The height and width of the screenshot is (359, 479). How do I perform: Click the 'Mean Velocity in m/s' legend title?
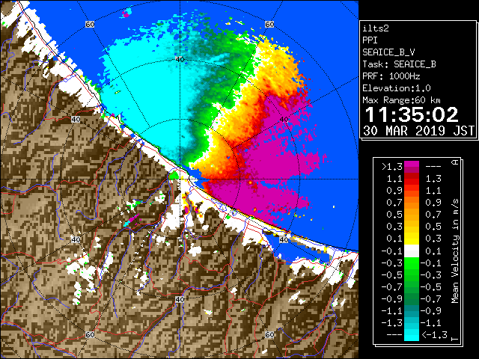(x=455, y=251)
